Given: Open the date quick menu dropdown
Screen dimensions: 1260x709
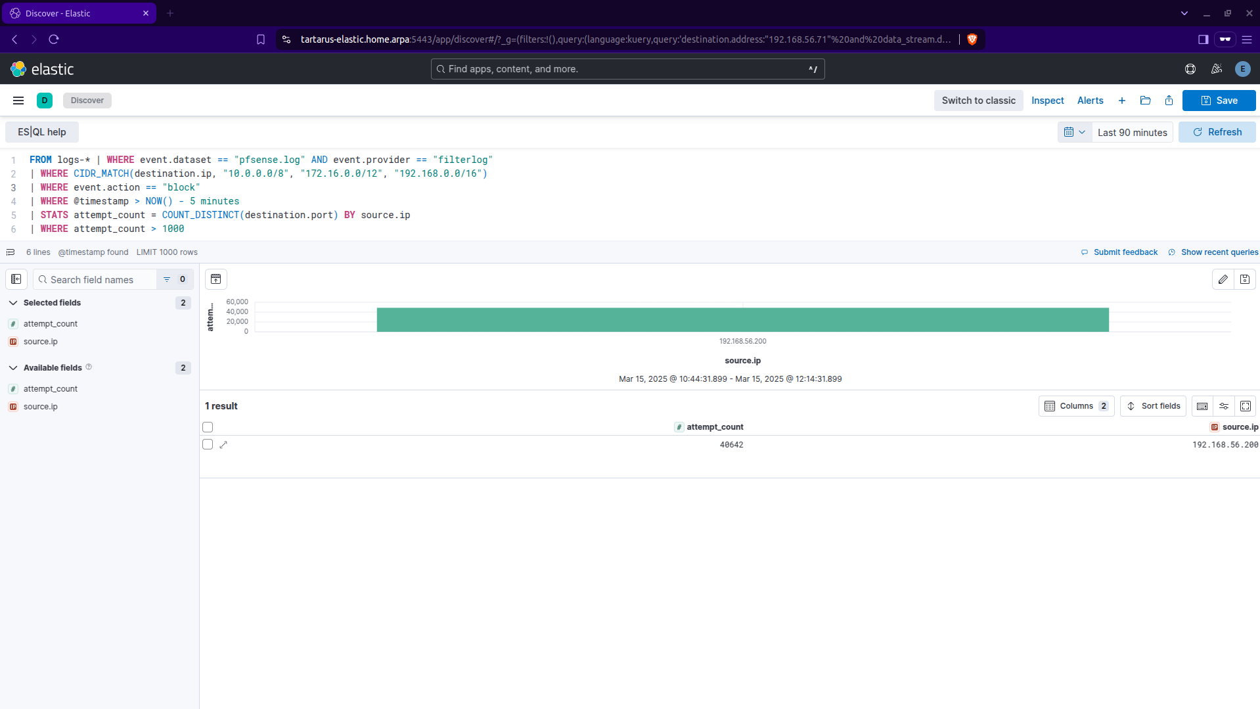Looking at the screenshot, I should coord(1074,132).
